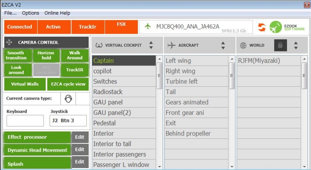Click the Aircraft list up arrow

[x=223, y=43]
